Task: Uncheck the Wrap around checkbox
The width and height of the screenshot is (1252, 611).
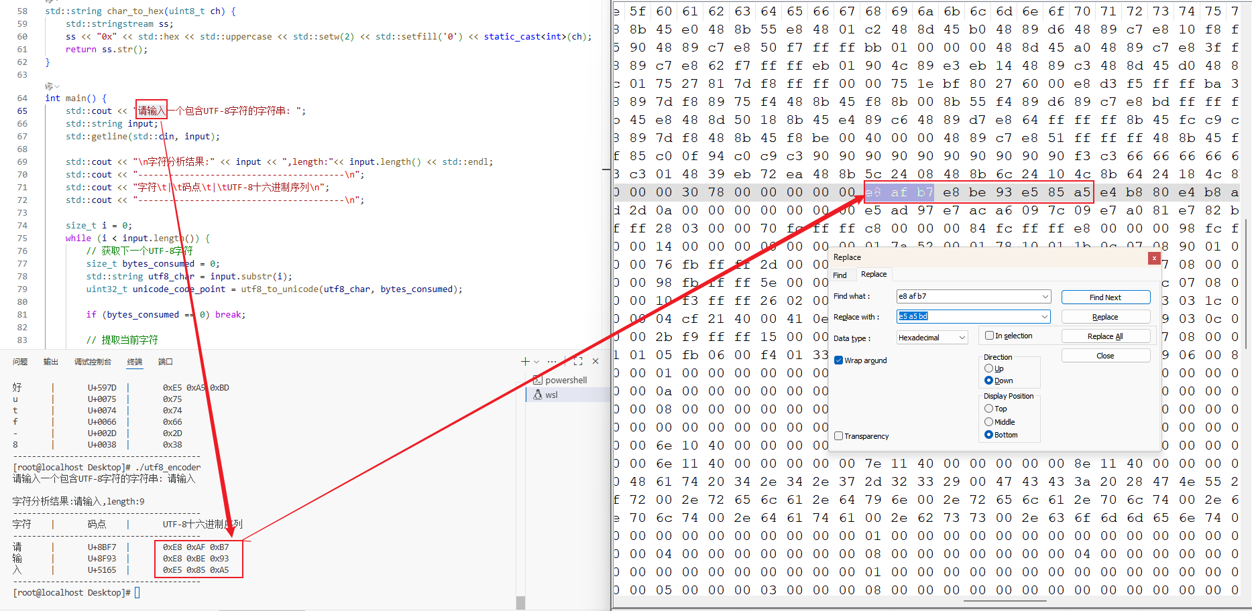Action: [x=838, y=360]
